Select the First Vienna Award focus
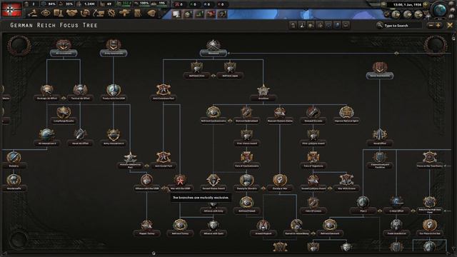Viewport: 457px width, 257px height. pos(246,138)
